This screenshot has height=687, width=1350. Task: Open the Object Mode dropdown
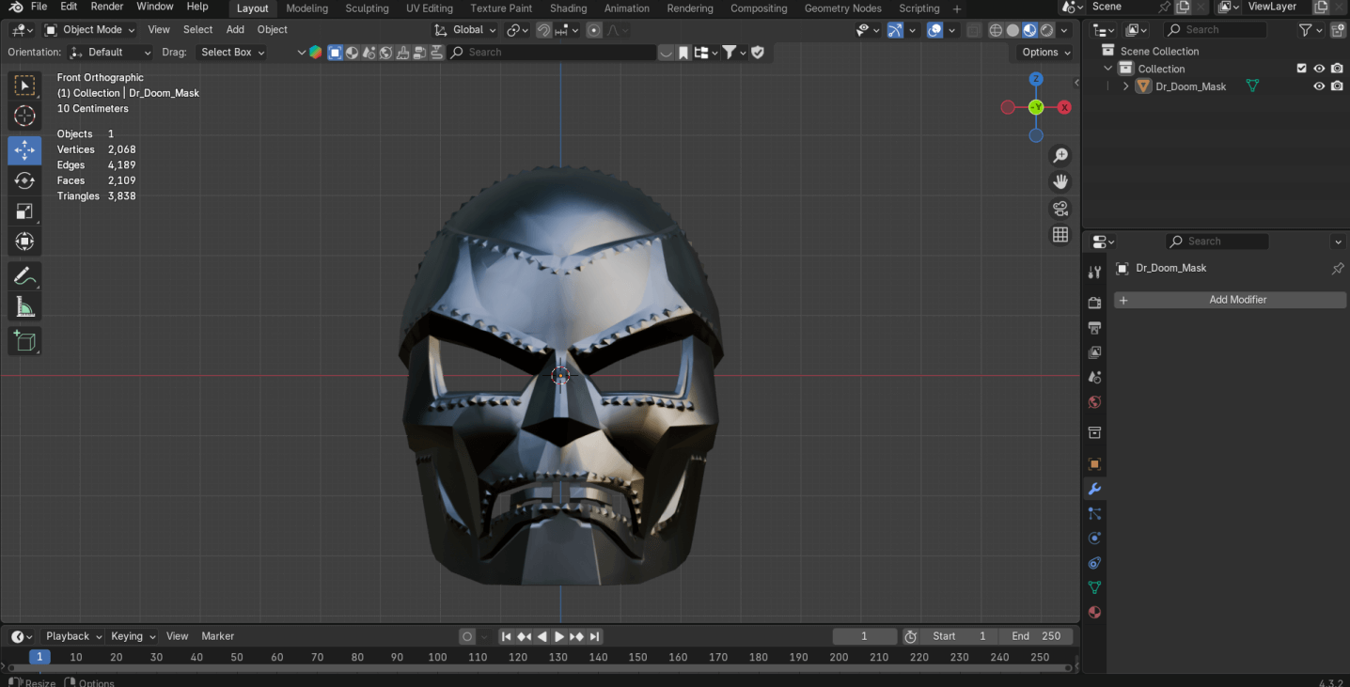90,30
